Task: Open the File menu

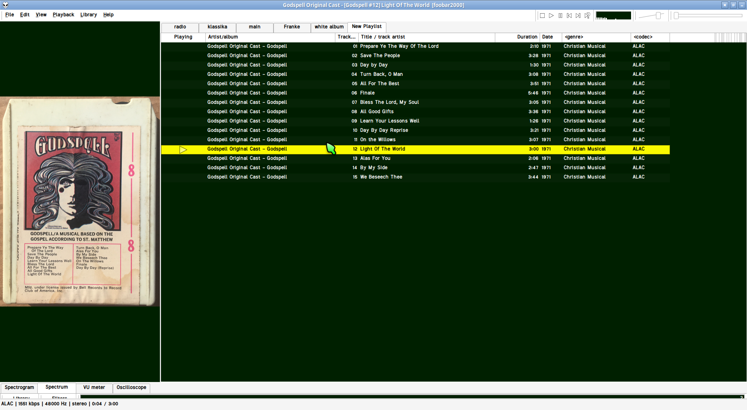Action: pos(10,15)
